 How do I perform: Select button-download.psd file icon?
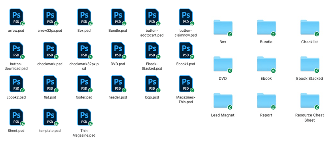click(16, 50)
